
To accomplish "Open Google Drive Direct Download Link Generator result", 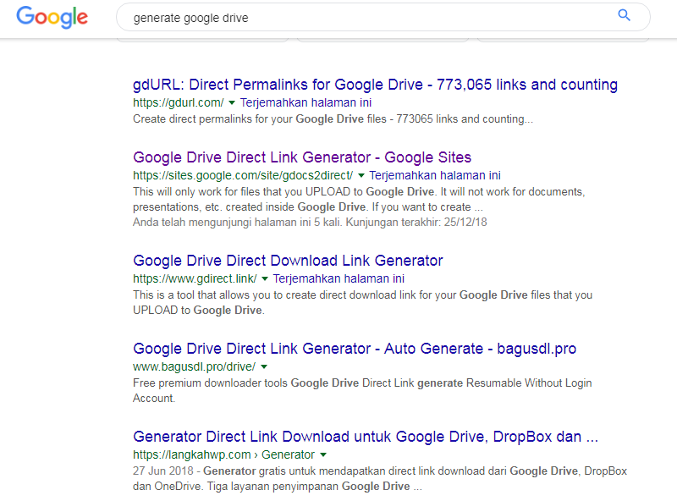I will 288,261.
